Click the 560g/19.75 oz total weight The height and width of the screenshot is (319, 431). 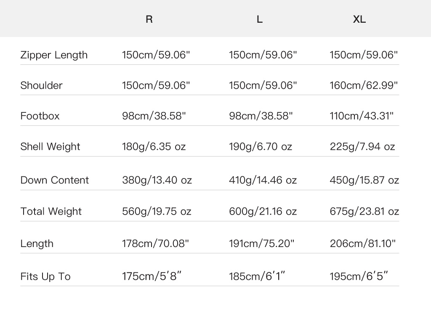coord(157,211)
